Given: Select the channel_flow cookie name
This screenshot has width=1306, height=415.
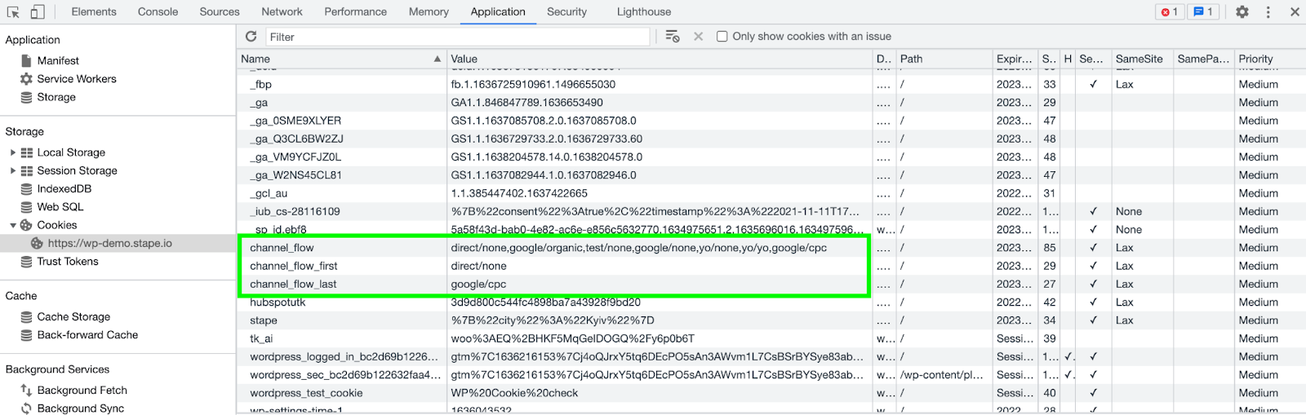Looking at the screenshot, I should (282, 247).
